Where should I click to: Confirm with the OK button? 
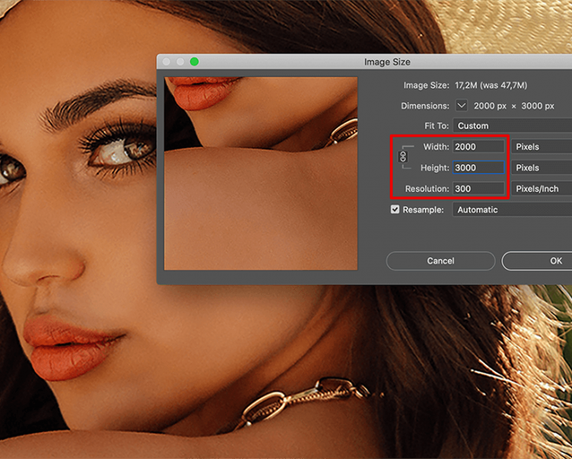pyautogui.click(x=537, y=260)
